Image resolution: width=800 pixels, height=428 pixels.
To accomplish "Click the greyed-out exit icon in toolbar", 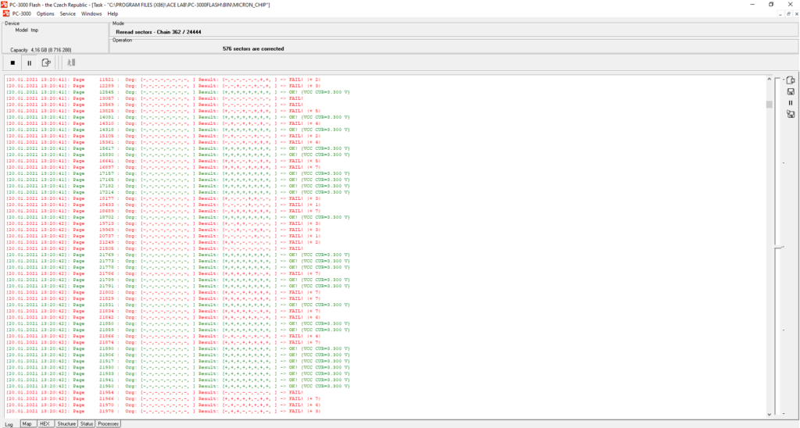I will [70, 62].
